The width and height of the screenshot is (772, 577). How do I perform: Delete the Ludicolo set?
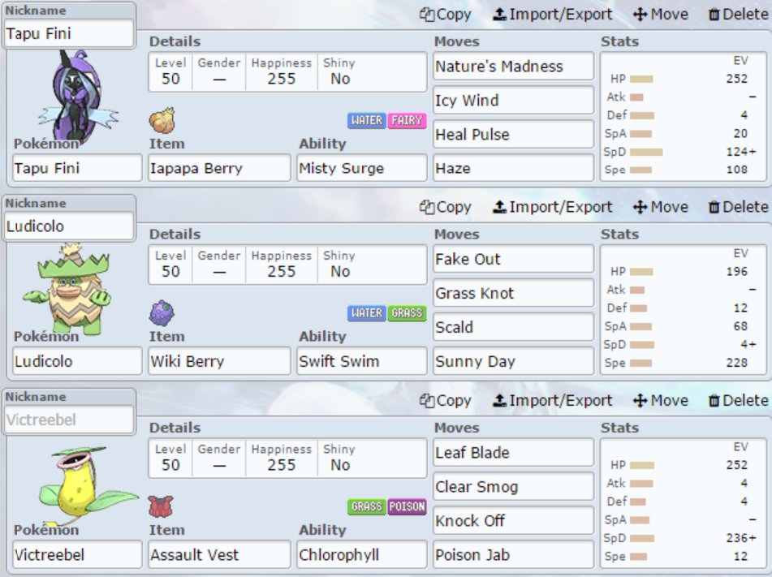[738, 207]
